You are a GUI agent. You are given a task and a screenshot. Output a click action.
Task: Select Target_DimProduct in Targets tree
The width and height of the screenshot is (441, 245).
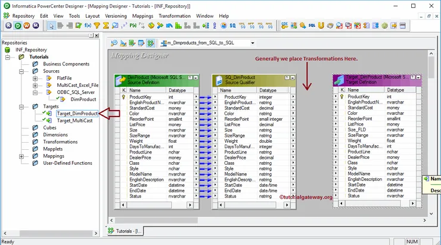tap(77, 114)
